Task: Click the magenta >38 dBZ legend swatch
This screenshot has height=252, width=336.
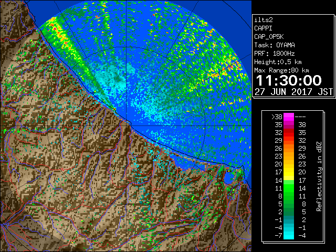Action: (289, 117)
